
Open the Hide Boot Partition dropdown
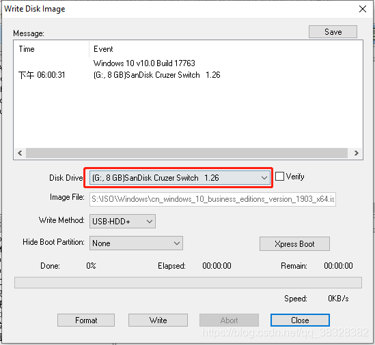click(x=136, y=243)
